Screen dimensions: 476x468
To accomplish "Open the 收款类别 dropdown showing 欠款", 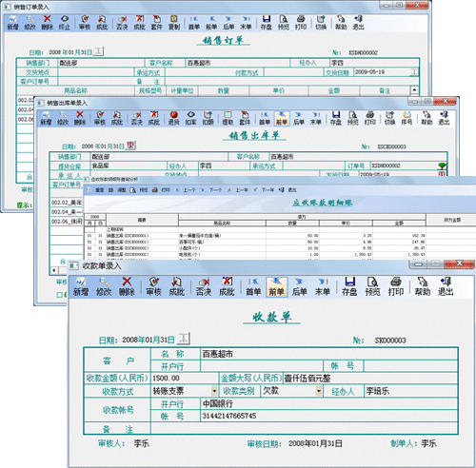I will [319, 391].
